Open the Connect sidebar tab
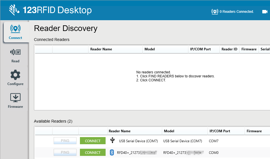270x159 pixels. pos(15,32)
